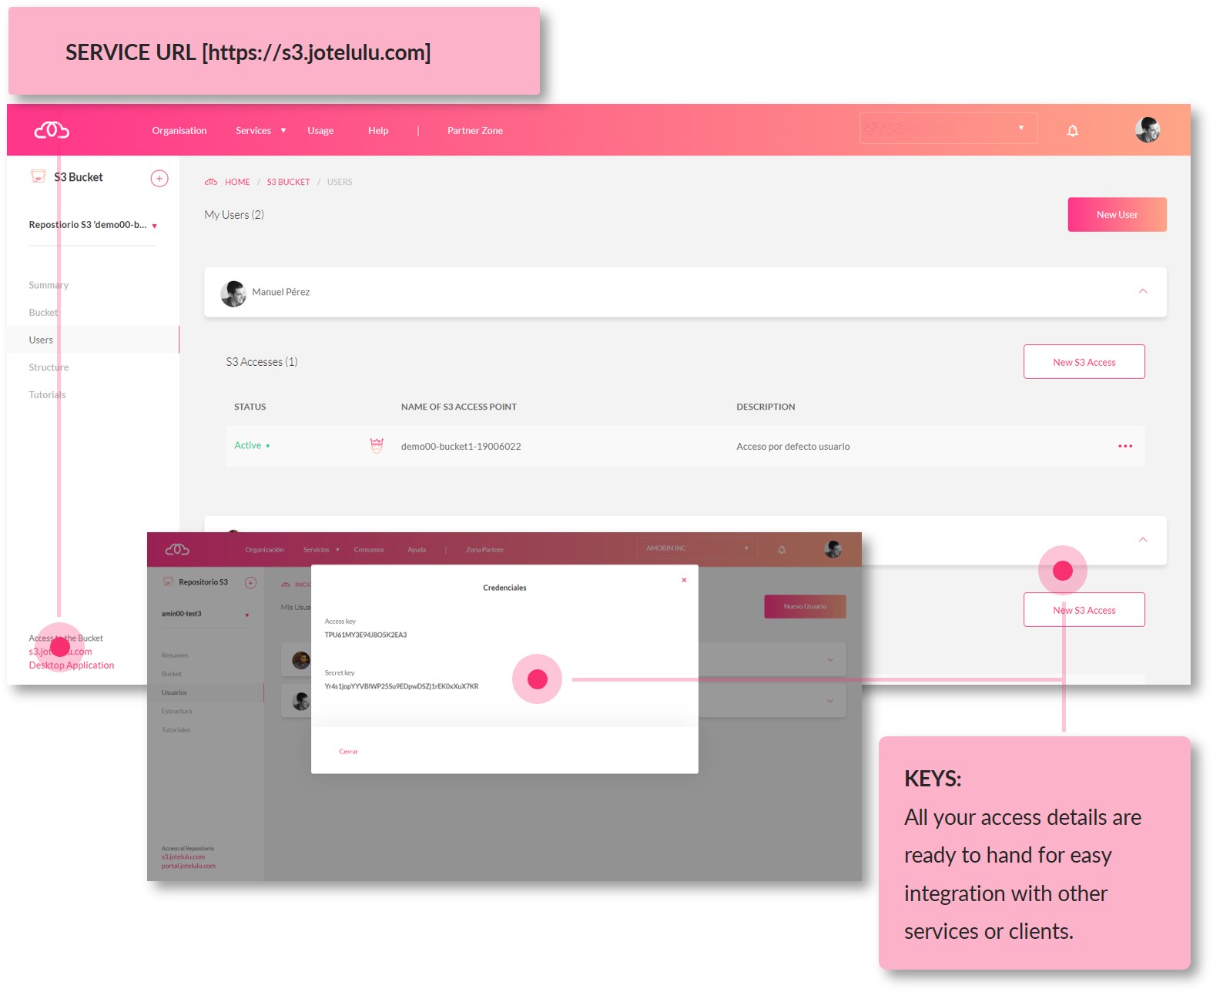This screenshot has height=992, width=1213.
Task: Open Zona Partner in the Spanish window
Action: [x=484, y=549]
